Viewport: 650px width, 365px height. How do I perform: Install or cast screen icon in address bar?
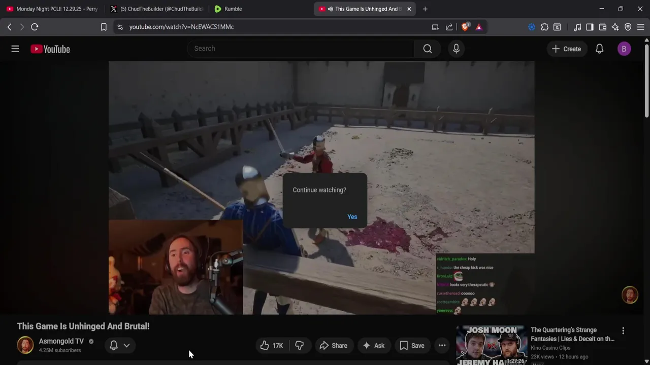point(435,27)
